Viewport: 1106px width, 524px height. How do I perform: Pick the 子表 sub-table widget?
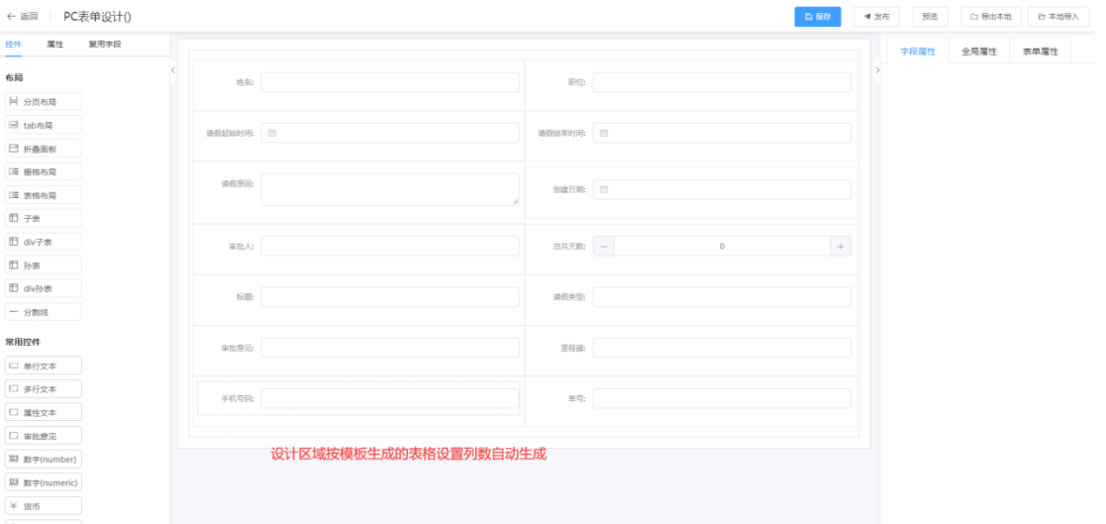click(x=43, y=219)
